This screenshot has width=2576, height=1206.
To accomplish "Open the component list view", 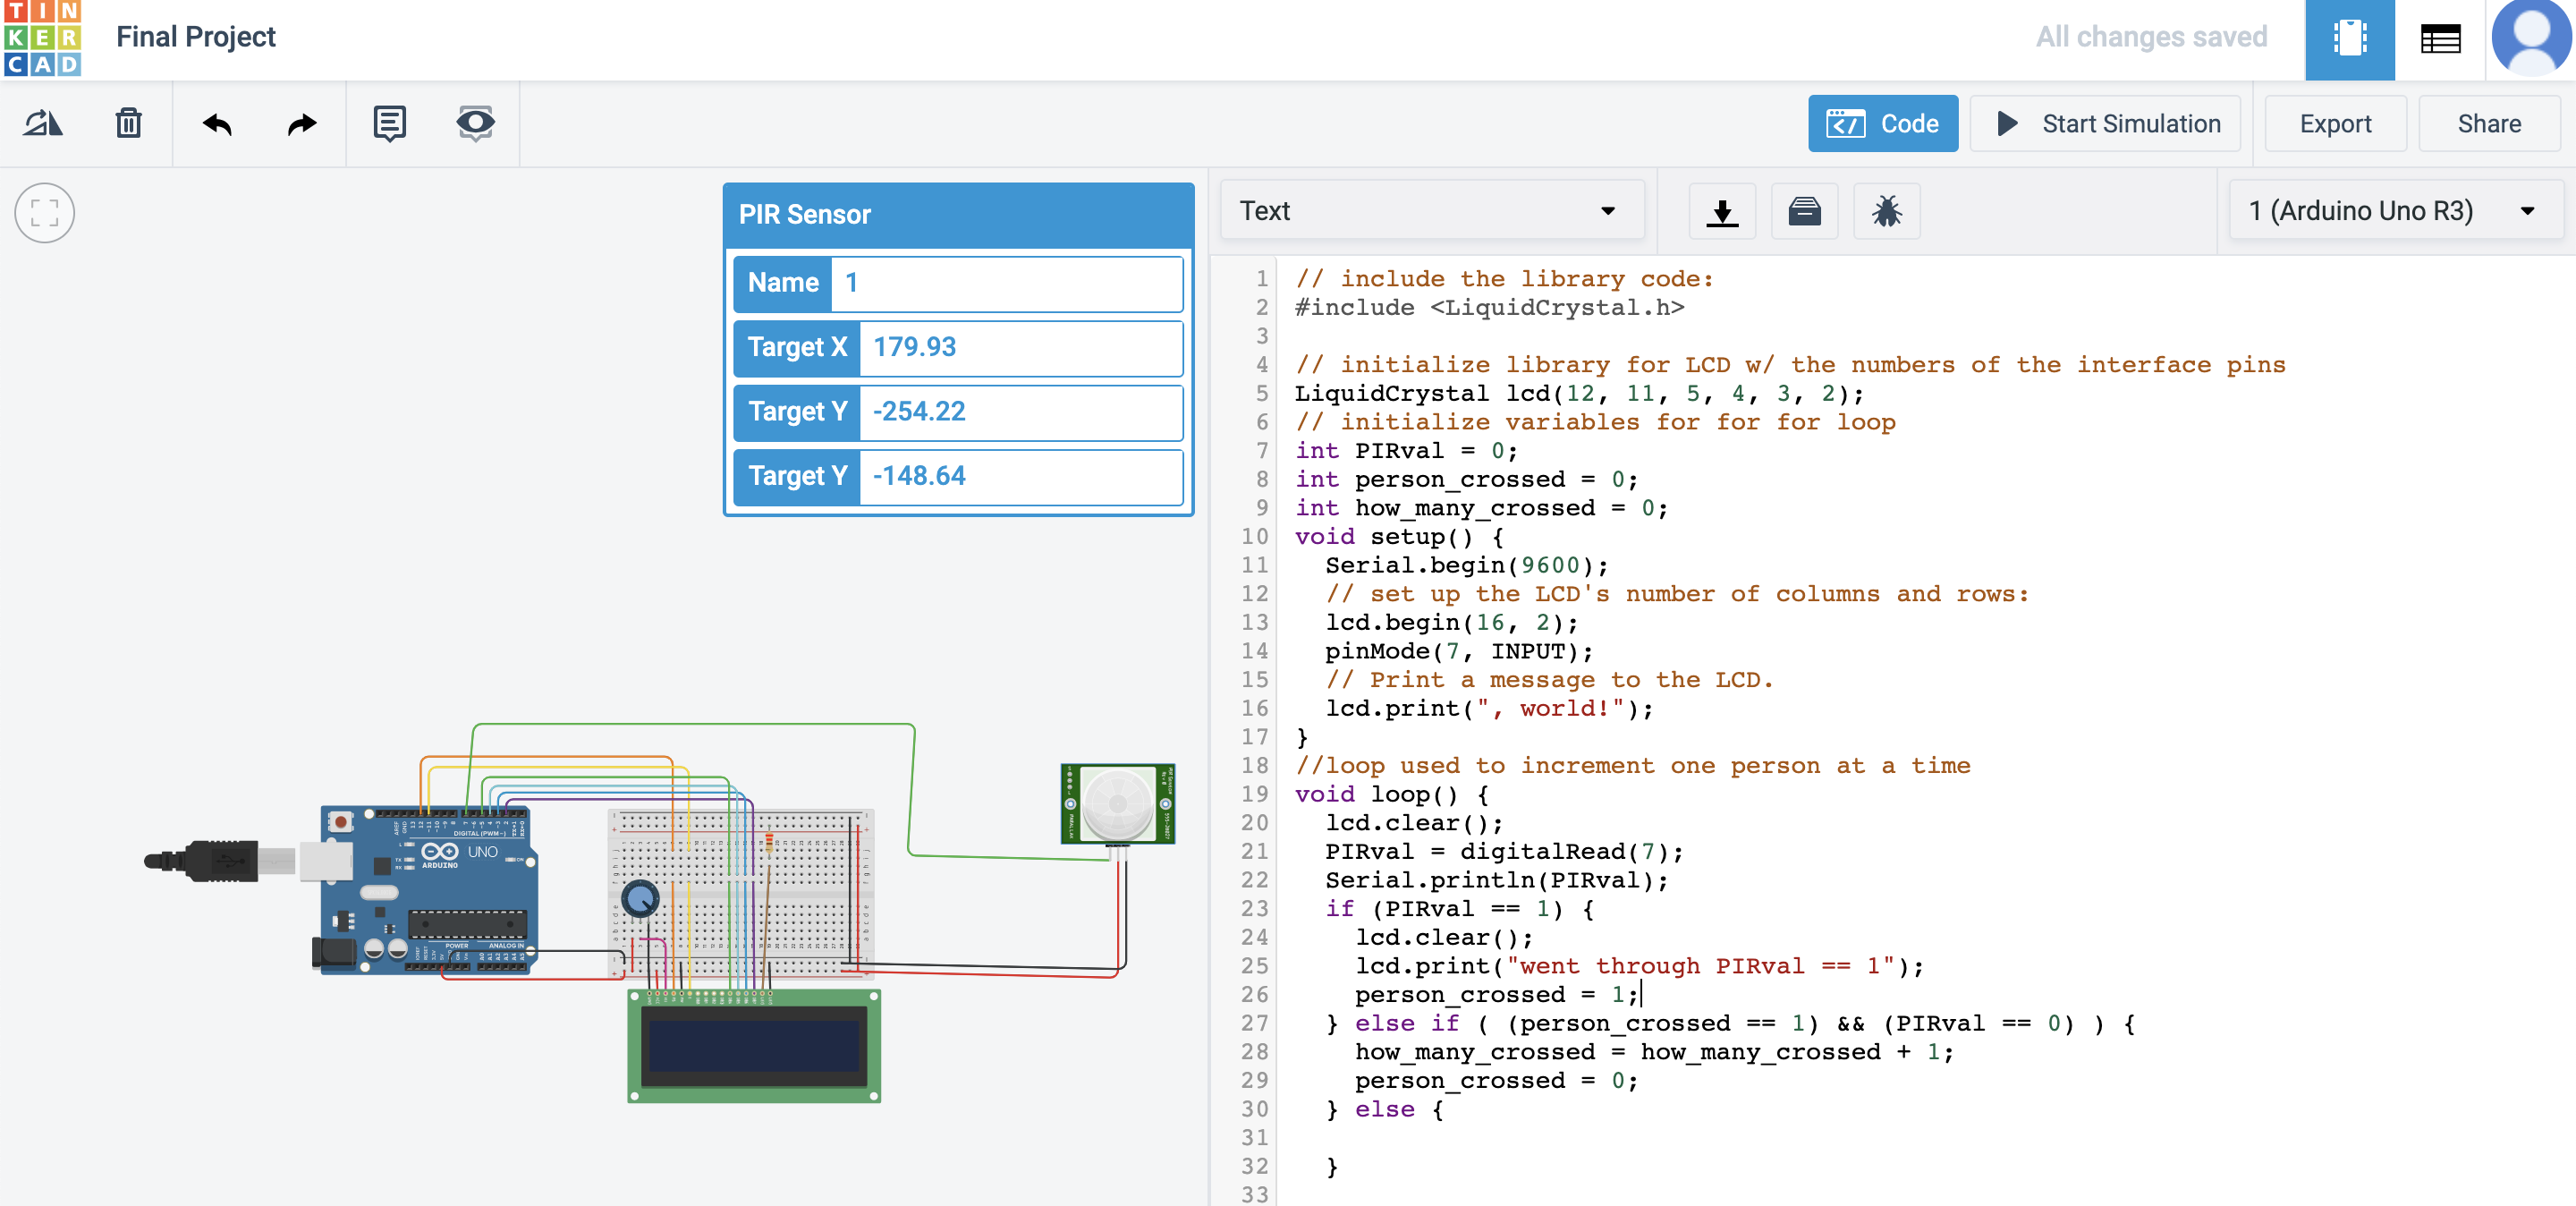I will tap(2440, 39).
